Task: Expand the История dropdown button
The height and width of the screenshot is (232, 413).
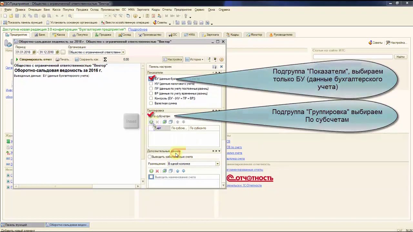Action: [195, 59]
